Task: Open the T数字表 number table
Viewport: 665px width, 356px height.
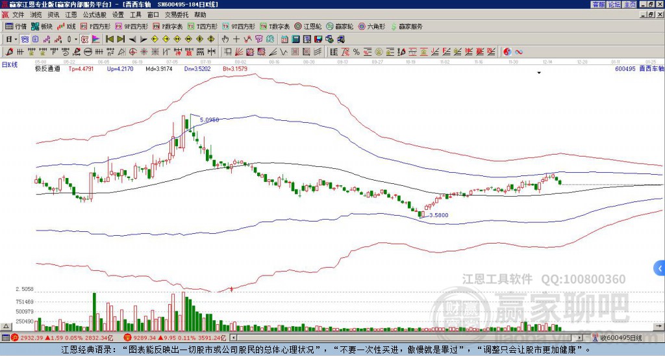Action: [x=275, y=26]
